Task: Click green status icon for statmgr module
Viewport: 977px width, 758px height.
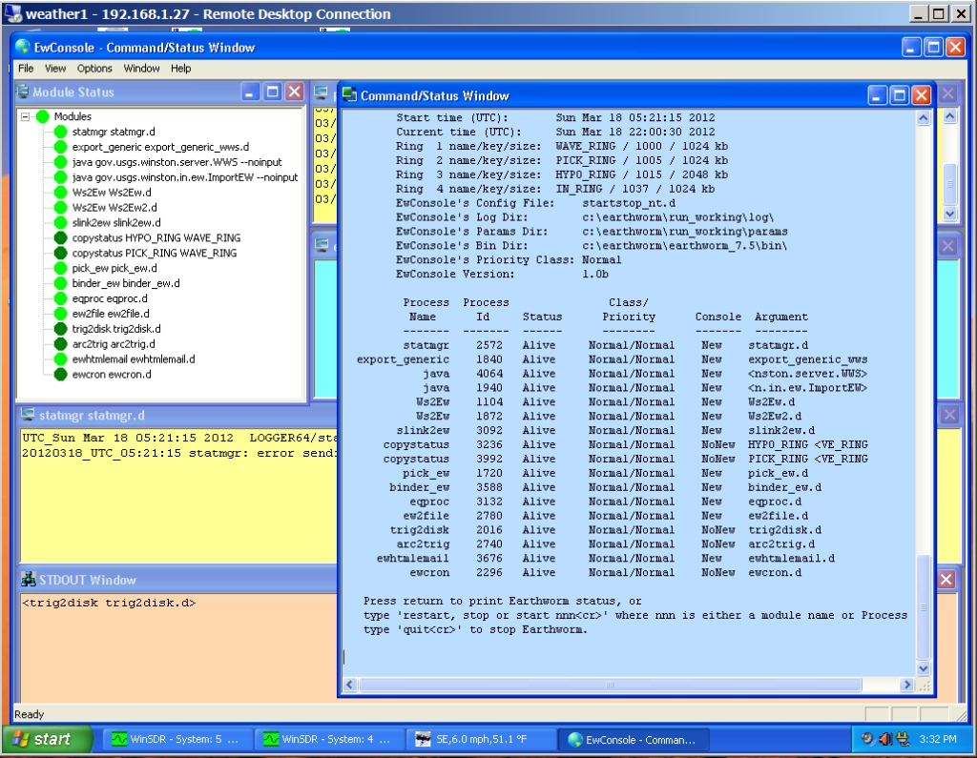Action: click(x=61, y=132)
